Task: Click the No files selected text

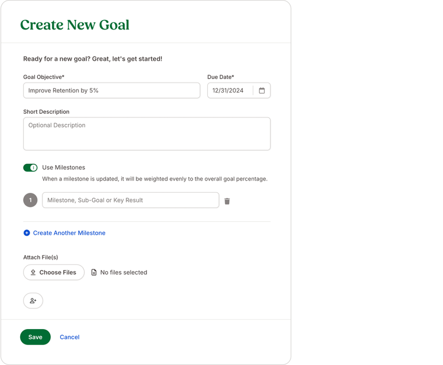Action: pyautogui.click(x=124, y=272)
